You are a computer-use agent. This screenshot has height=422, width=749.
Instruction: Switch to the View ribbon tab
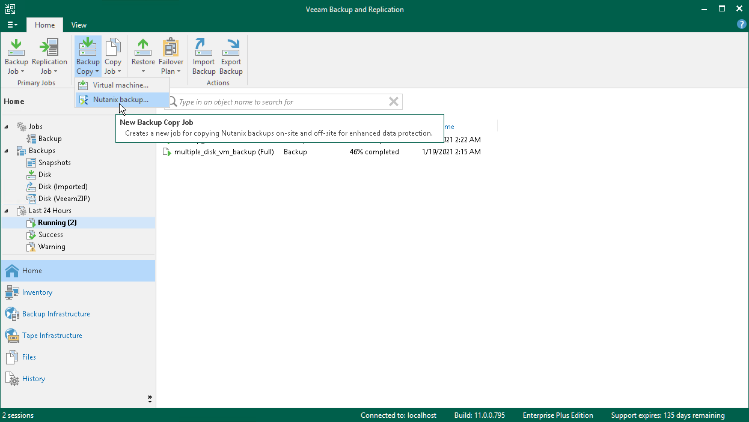tap(79, 25)
